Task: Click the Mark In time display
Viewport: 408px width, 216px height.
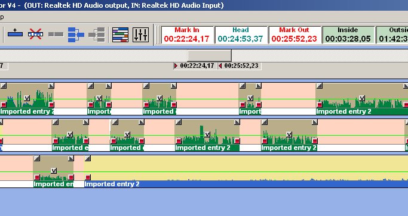Action: coord(187,35)
